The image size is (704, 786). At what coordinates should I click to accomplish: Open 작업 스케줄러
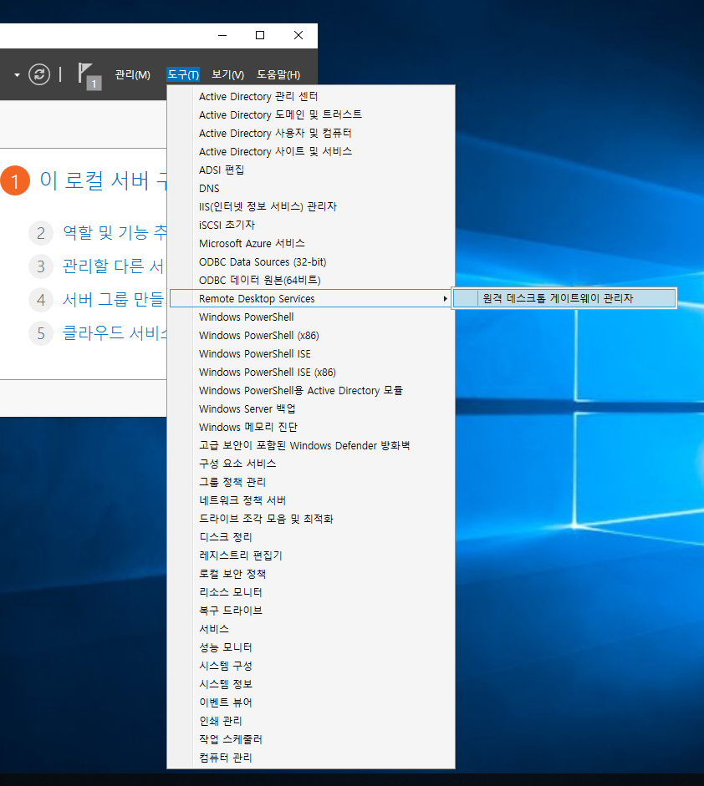point(312,739)
